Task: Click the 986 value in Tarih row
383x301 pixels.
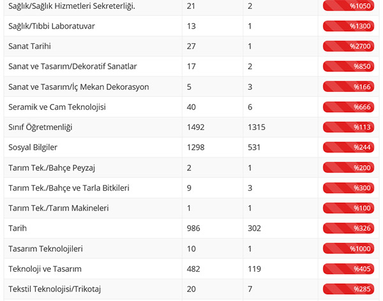Action: coord(193,228)
